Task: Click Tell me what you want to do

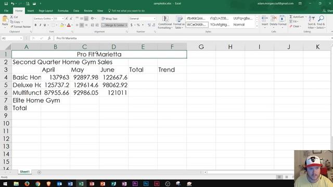Action: 126,10
